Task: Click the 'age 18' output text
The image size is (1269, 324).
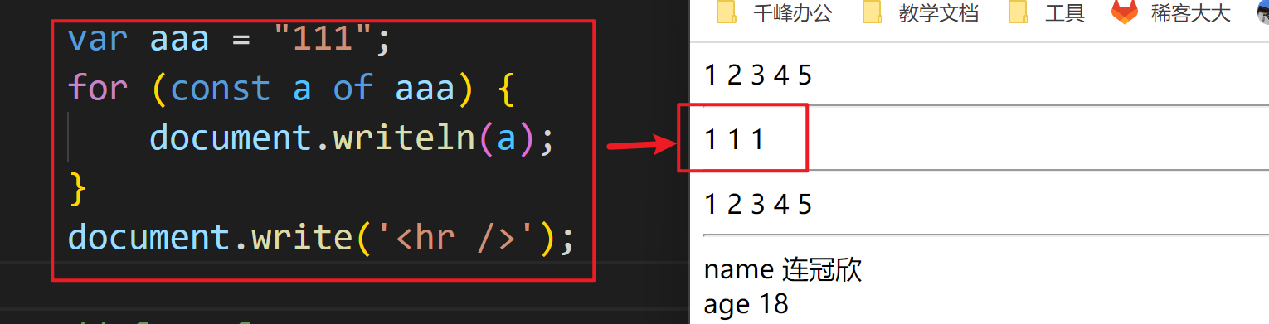Action: 746,304
